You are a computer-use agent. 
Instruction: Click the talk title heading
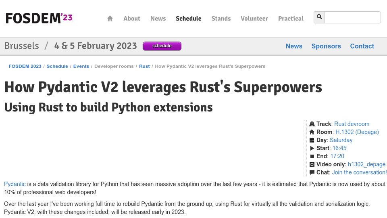163,87
